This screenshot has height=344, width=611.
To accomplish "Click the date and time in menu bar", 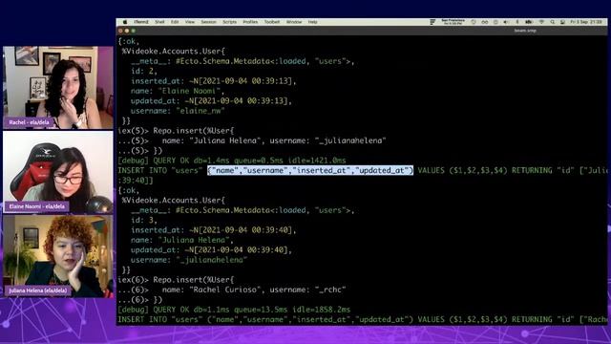I will click(586, 22).
